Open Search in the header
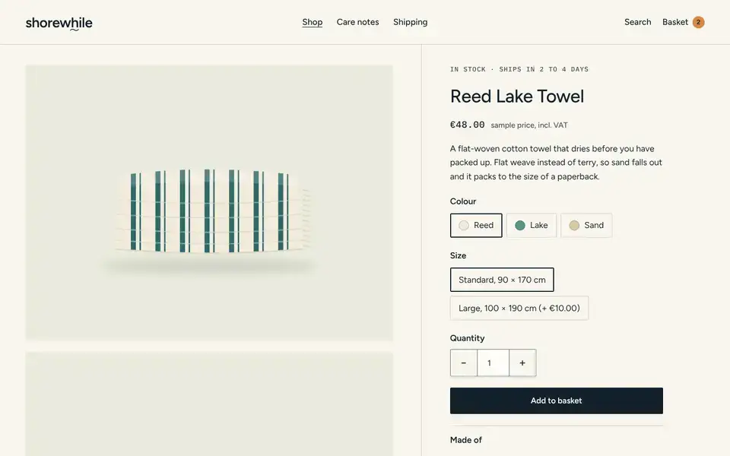 (637, 22)
